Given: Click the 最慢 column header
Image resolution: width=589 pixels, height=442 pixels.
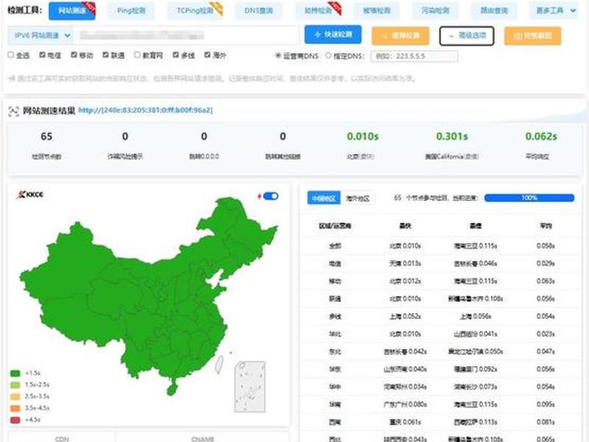Looking at the screenshot, I should click(476, 226).
